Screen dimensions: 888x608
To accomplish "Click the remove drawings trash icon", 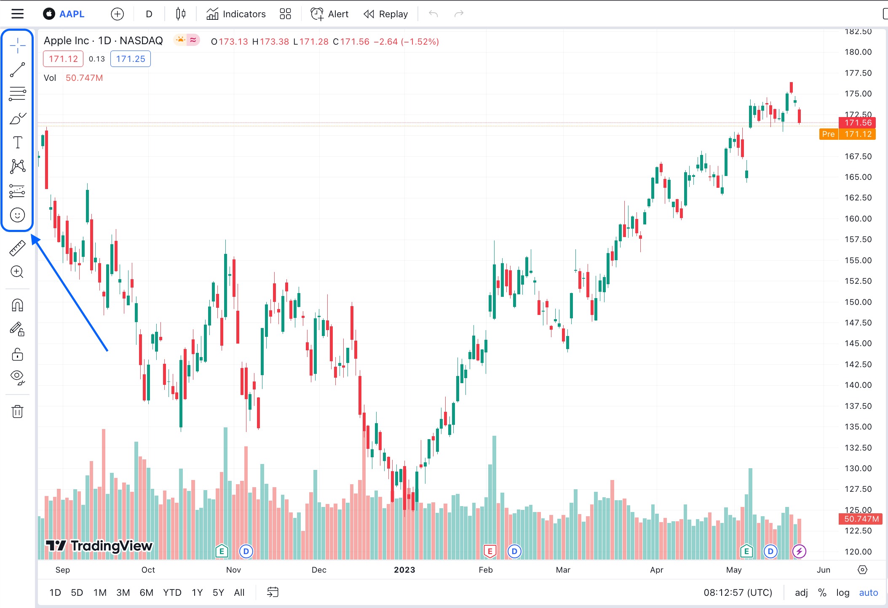I will (x=17, y=411).
